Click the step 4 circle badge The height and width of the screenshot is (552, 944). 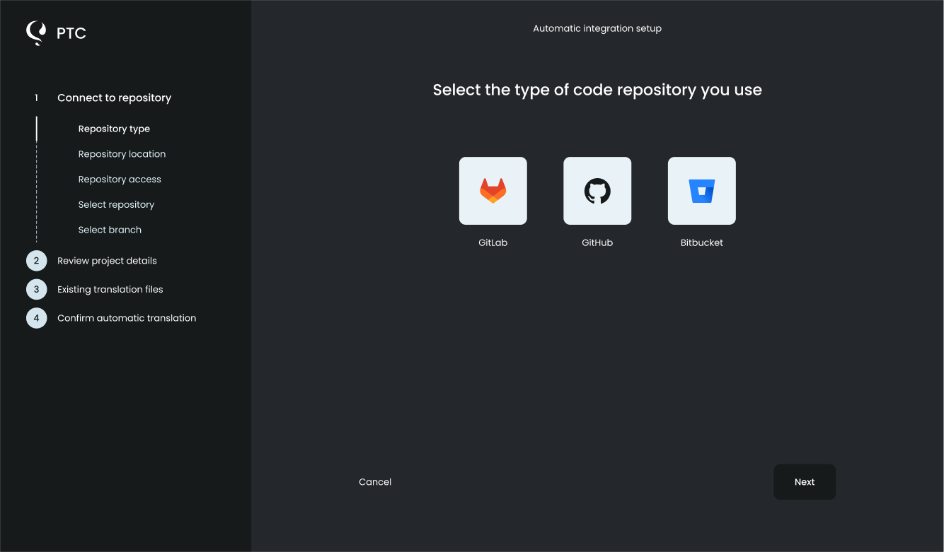[x=37, y=318]
